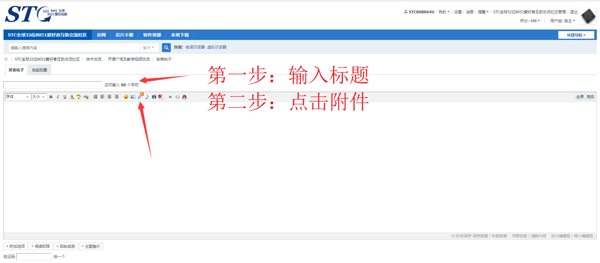
Task: Click 清除内容 to clear editor
Action: click(x=539, y=236)
